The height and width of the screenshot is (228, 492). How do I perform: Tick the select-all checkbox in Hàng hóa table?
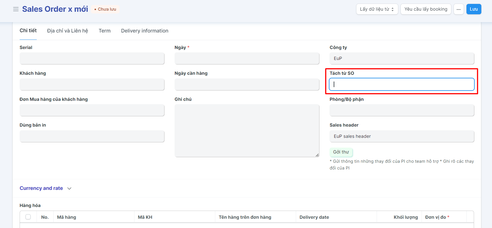28,217
